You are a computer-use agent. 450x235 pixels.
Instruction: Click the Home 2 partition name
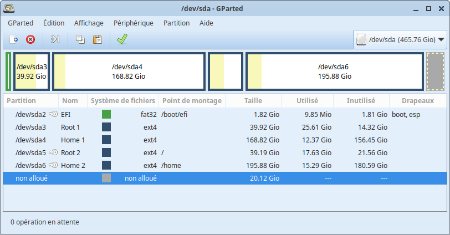click(x=73, y=166)
